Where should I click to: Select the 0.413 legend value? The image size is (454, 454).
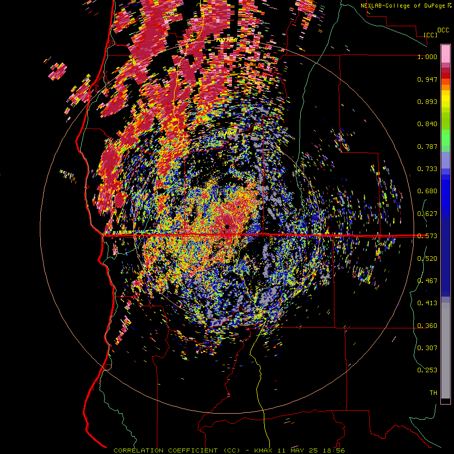tap(427, 303)
